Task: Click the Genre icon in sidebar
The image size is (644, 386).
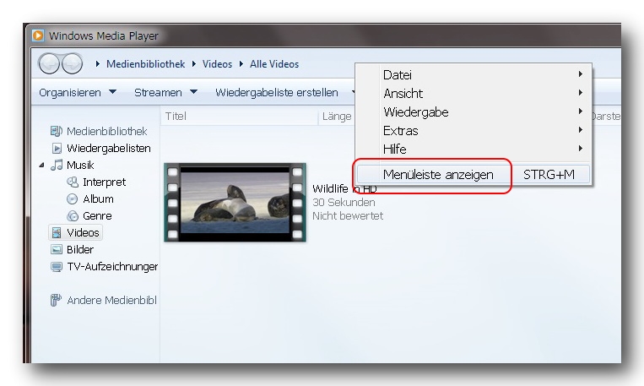Action: click(x=73, y=216)
